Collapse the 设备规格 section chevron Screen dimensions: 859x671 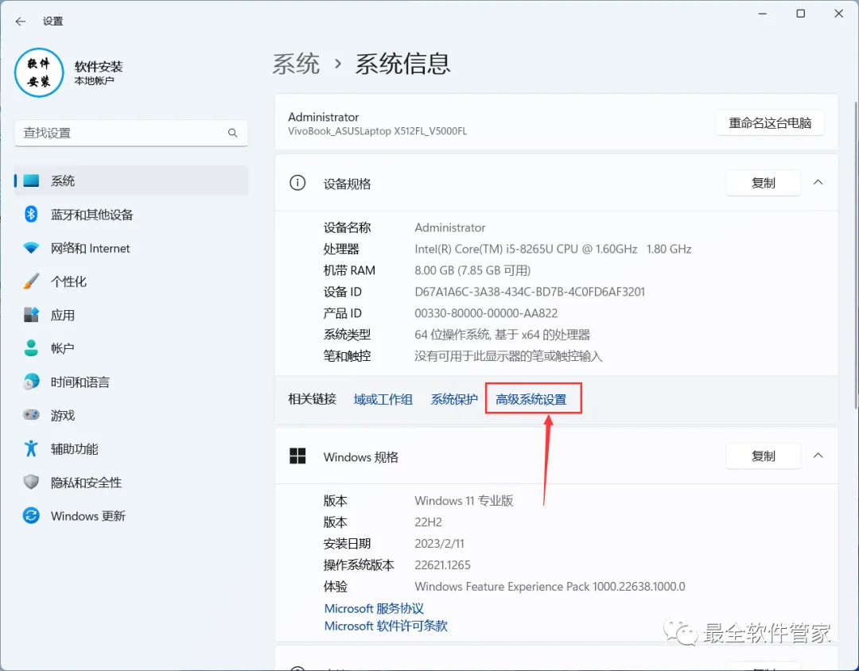pyautogui.click(x=818, y=182)
